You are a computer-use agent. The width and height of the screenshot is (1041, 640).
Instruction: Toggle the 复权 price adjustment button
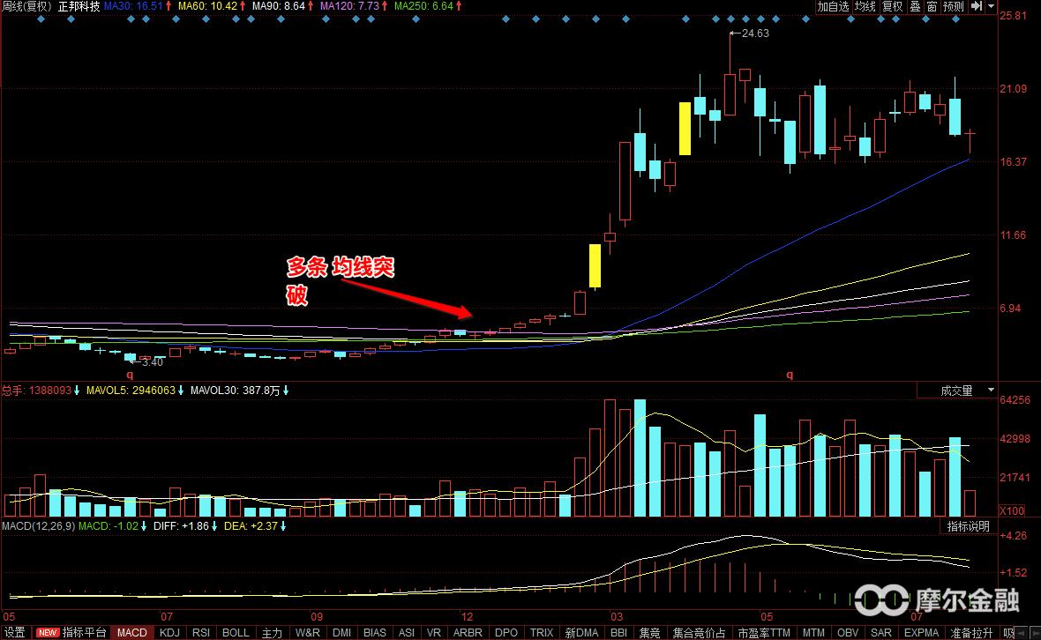coord(892,6)
